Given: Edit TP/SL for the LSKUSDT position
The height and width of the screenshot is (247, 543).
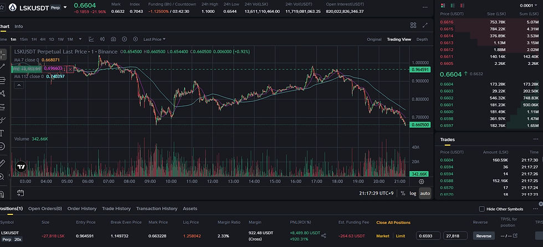Looking at the screenshot, I should coord(515,235).
